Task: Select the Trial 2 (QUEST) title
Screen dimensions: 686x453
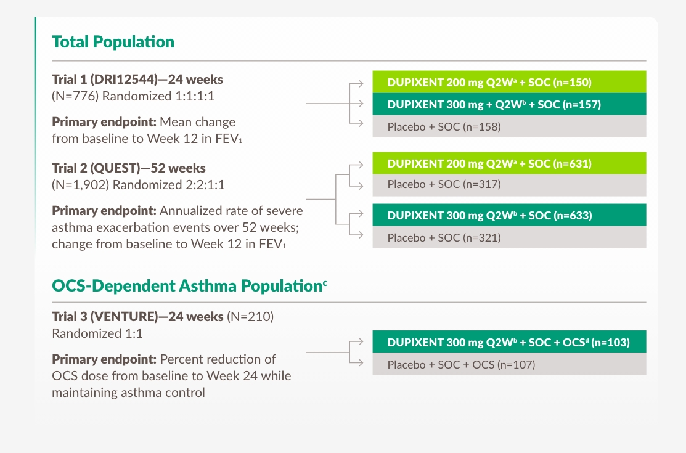Action: coord(129,168)
